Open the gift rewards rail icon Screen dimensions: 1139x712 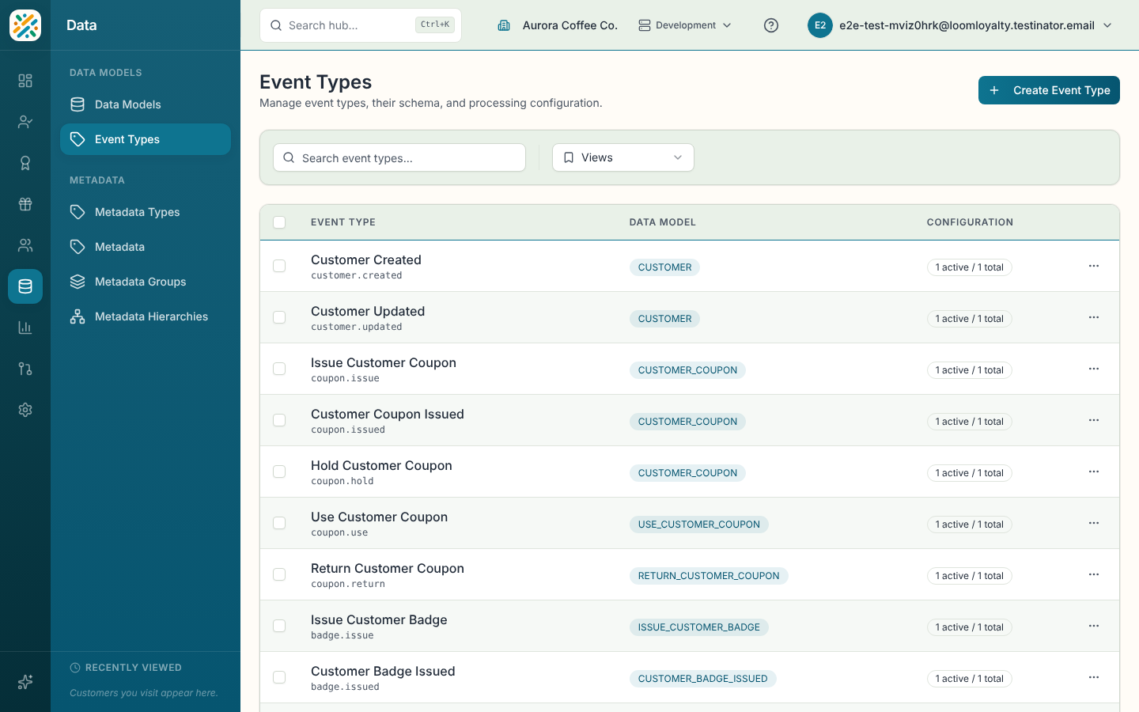click(x=25, y=204)
